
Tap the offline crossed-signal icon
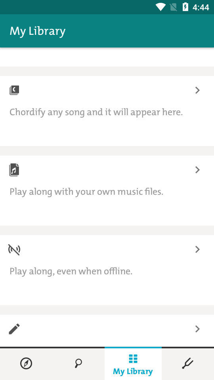[x=14, y=250]
